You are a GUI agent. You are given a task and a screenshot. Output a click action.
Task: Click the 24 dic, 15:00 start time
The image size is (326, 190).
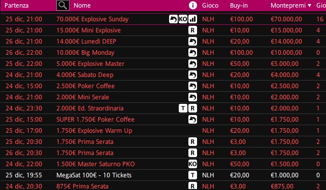pos(24,86)
